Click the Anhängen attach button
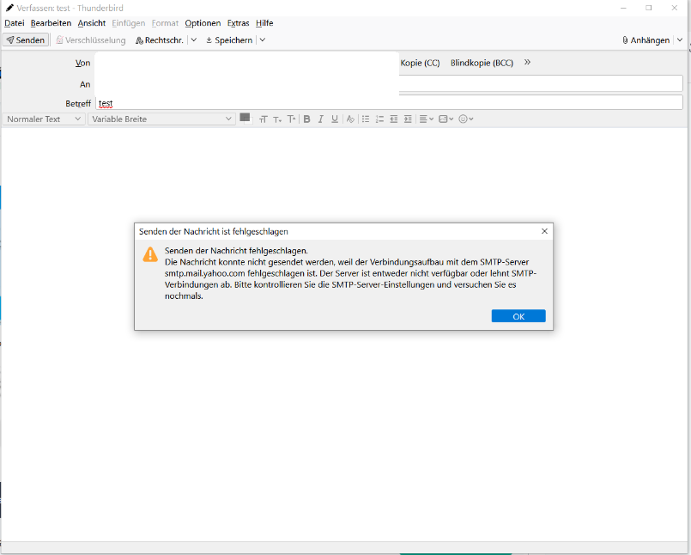The width and height of the screenshot is (691, 555). click(x=646, y=40)
